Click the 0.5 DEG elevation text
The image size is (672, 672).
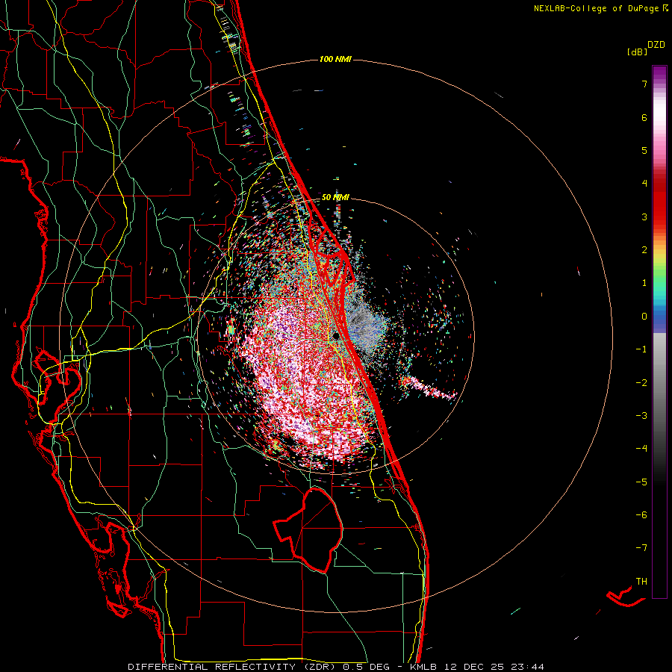(367, 667)
